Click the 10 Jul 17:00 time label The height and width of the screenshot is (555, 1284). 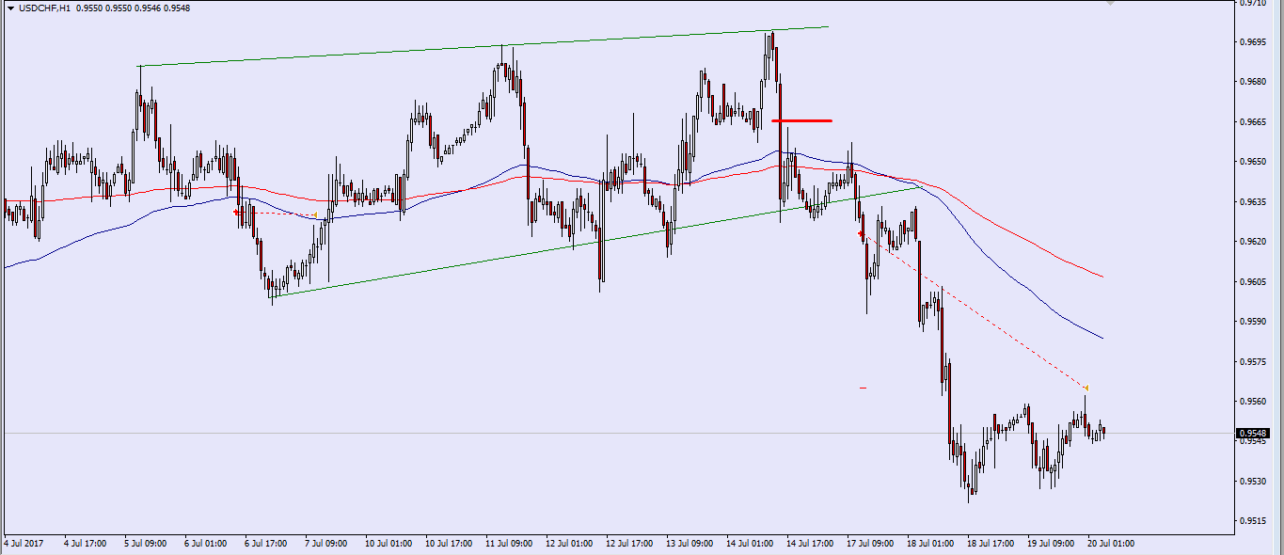click(447, 543)
